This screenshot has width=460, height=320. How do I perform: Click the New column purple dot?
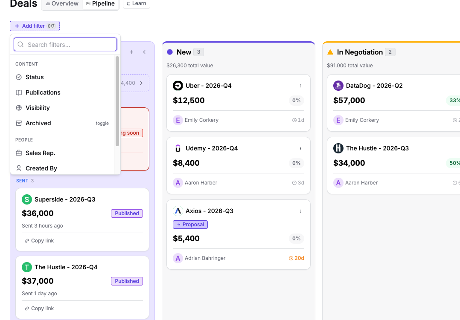170,52
